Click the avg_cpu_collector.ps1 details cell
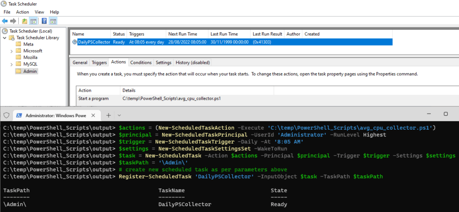459x212 pixels. [172, 98]
